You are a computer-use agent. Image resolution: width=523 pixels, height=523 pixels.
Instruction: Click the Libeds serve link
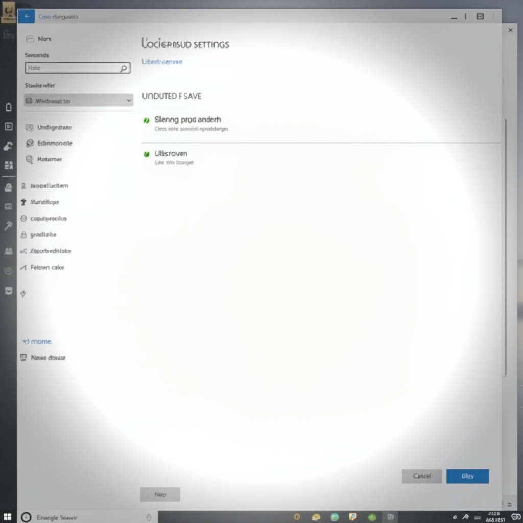(161, 61)
